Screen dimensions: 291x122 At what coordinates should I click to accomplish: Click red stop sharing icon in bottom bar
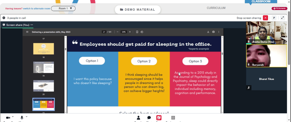tap(159, 118)
